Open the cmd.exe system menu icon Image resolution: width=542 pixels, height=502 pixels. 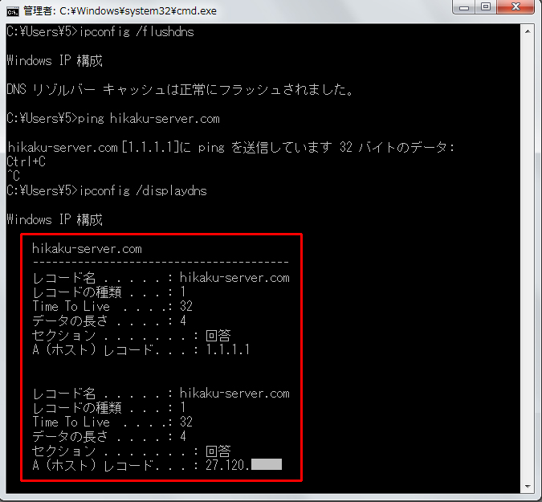[12, 11]
